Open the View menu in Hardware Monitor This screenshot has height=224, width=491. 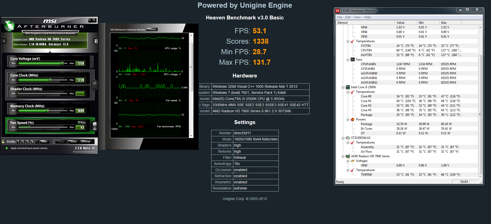point(357,17)
